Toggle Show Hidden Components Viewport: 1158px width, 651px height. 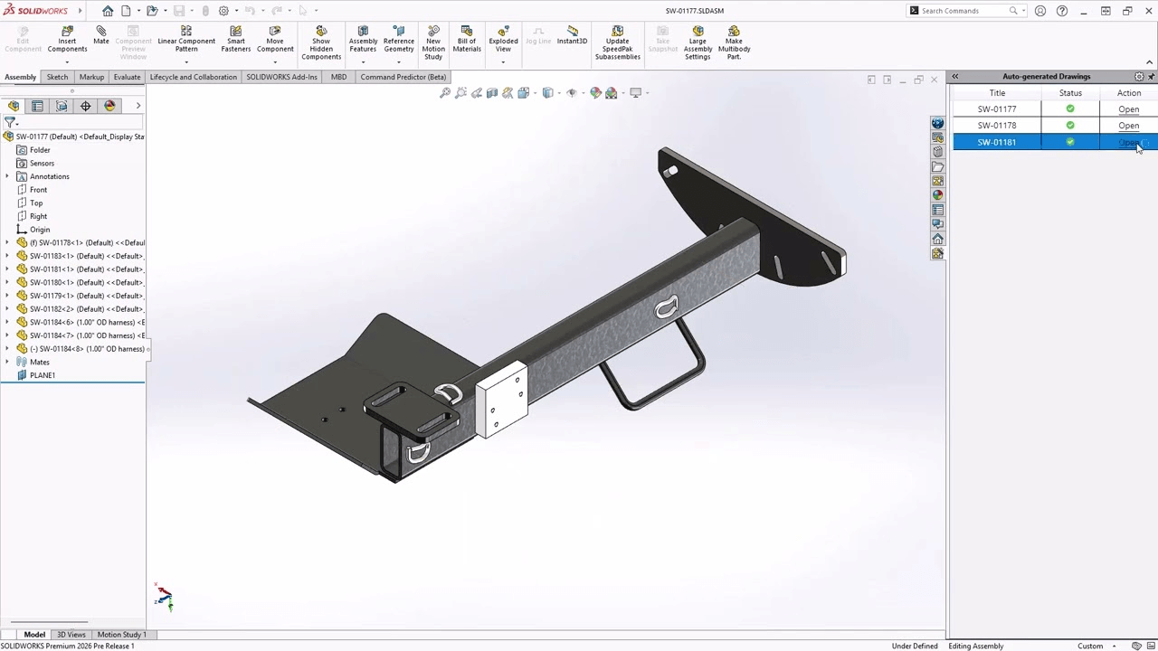[x=321, y=41]
